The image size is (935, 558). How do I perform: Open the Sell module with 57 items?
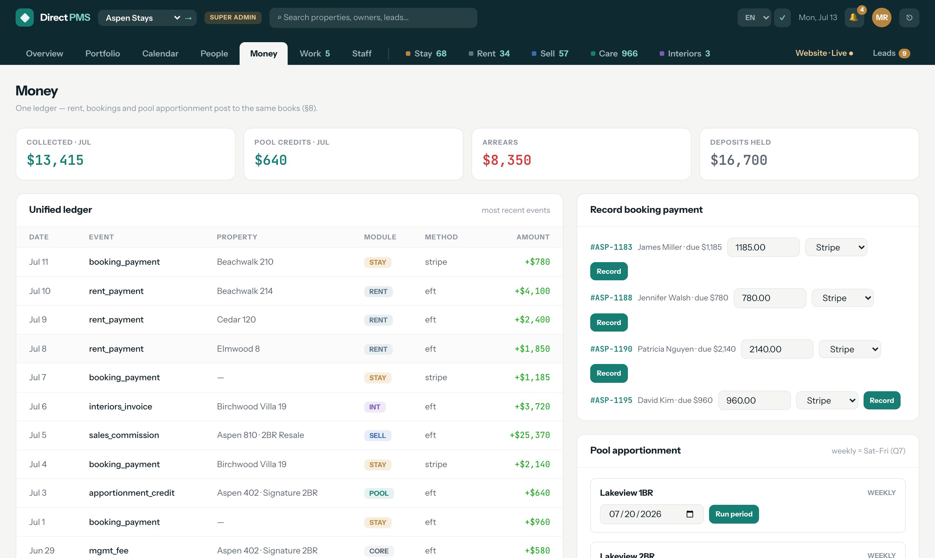[x=550, y=54]
